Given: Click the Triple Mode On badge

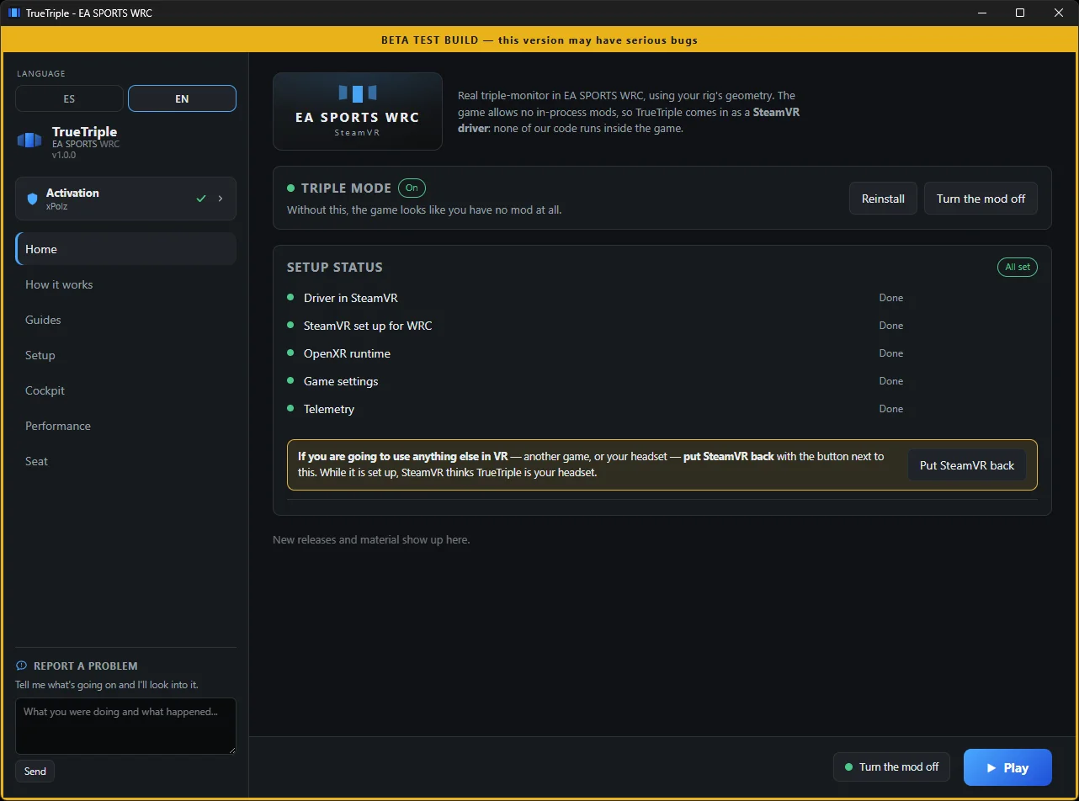Looking at the screenshot, I should click(x=412, y=188).
